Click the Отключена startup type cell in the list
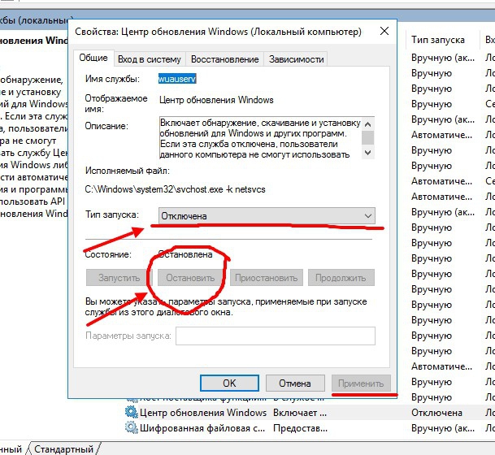This screenshot has height=455, width=495. [x=436, y=413]
